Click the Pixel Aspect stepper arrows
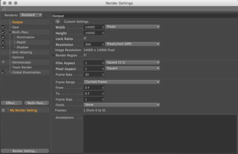Screen dimensions: 238x154 point(103,69)
